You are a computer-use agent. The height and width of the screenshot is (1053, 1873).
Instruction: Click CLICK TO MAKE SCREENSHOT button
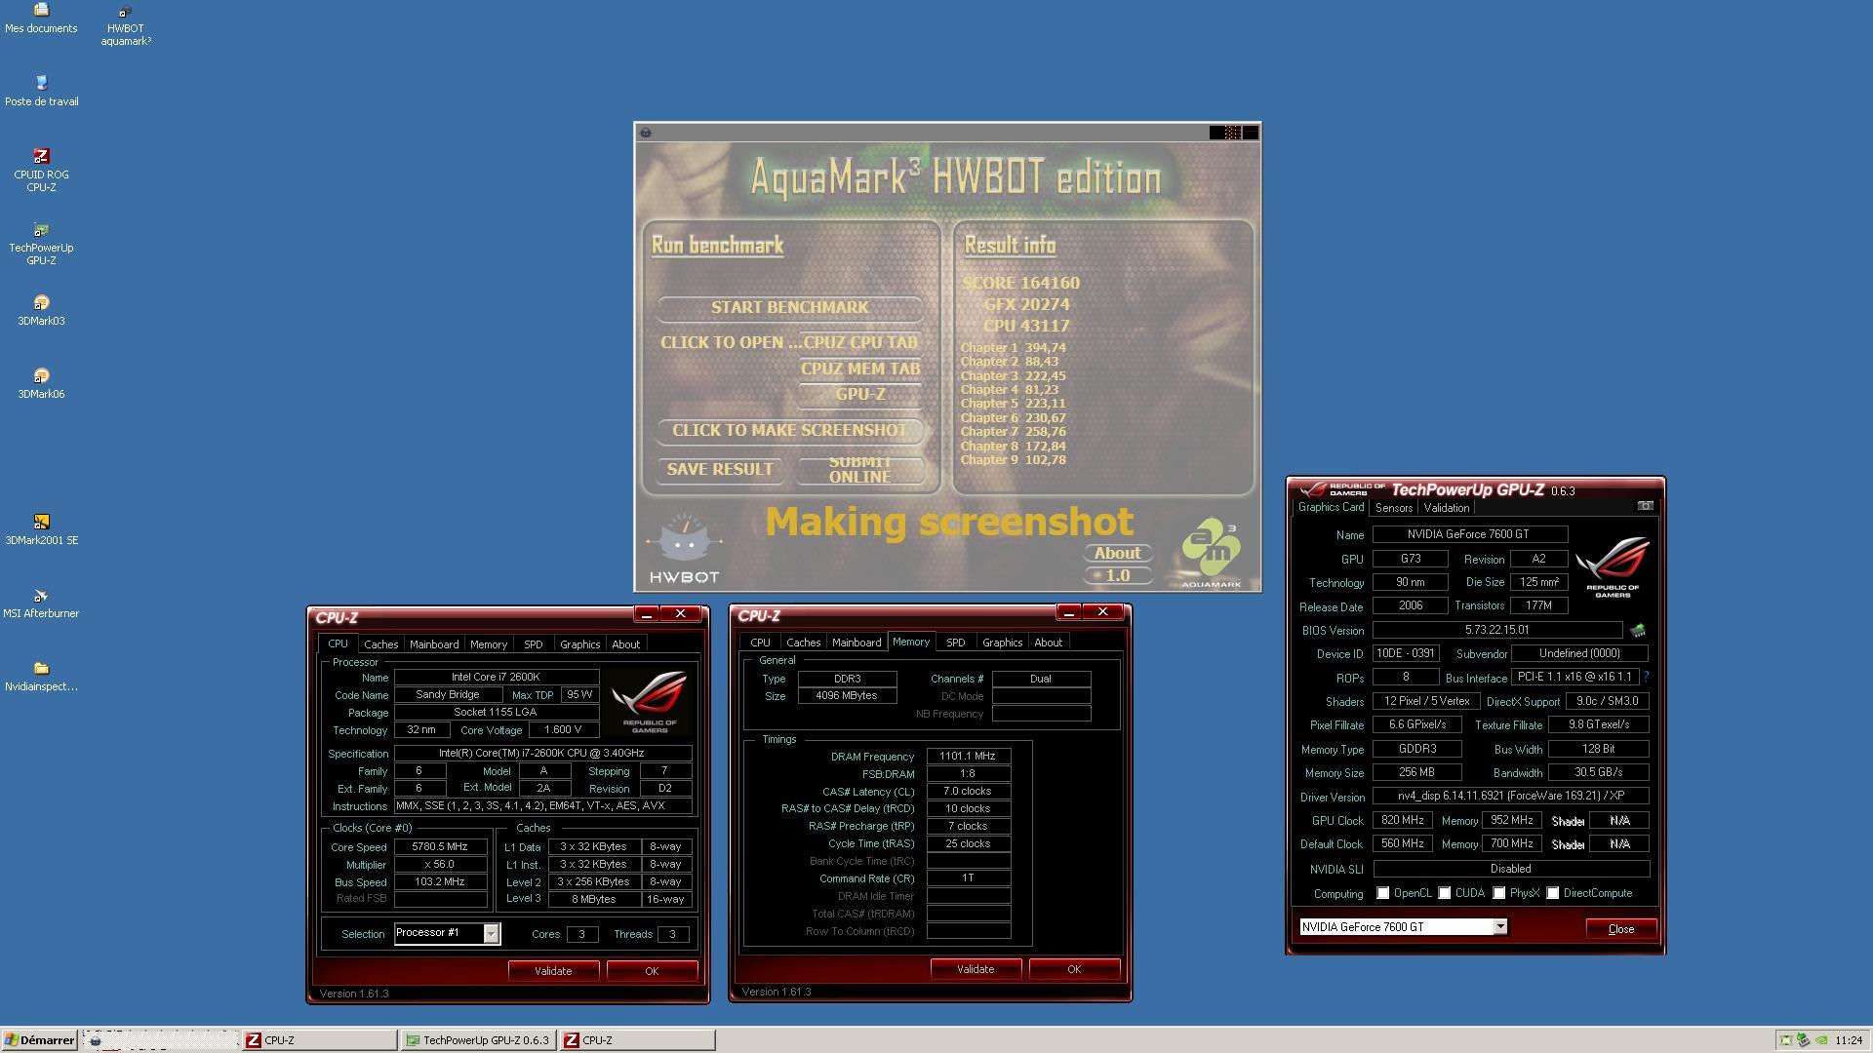(789, 431)
